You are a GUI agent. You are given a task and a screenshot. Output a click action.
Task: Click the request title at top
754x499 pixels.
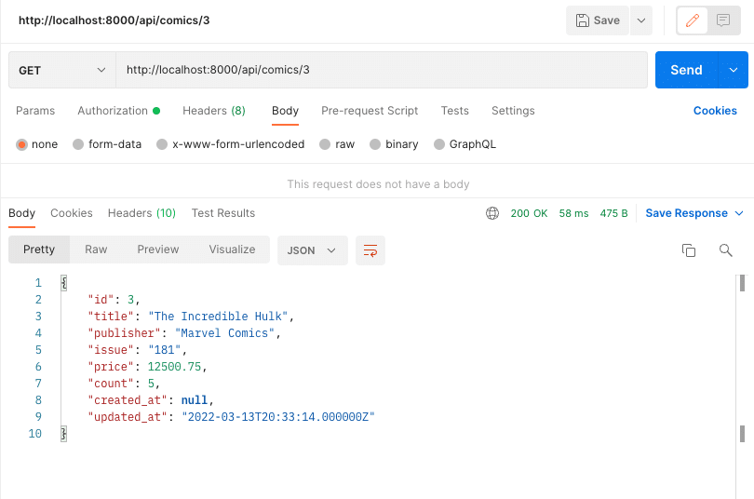[x=114, y=20]
